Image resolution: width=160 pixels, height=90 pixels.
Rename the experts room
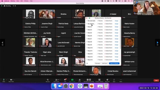point(100,24)
